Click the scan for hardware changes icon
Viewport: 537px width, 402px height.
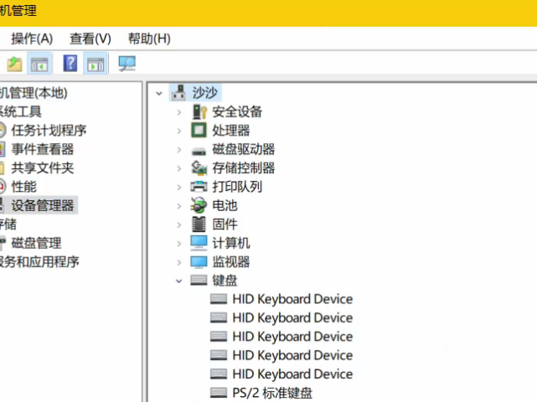point(127,64)
